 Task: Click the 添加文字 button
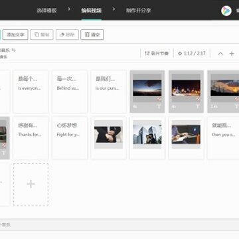click(15, 35)
